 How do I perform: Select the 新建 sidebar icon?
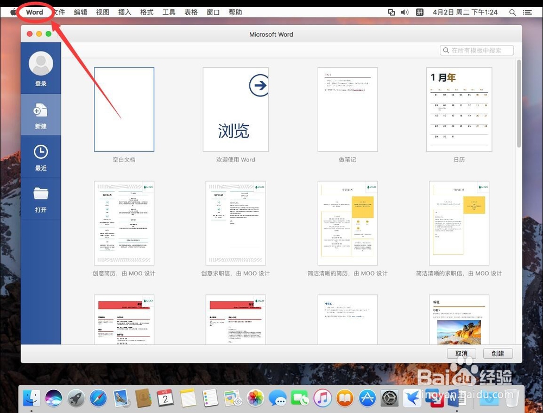coord(41,110)
